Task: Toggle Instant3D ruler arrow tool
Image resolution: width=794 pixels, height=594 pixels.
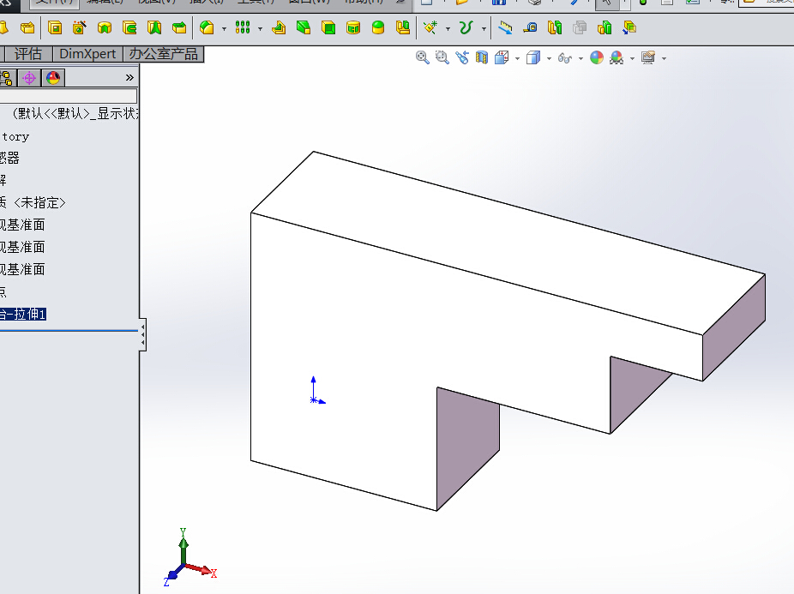Action: (x=505, y=27)
